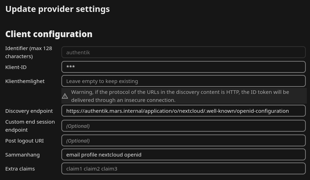Viewport: 310px width, 180px height.
Task: Click the Post logout URI field
Action: point(183,140)
